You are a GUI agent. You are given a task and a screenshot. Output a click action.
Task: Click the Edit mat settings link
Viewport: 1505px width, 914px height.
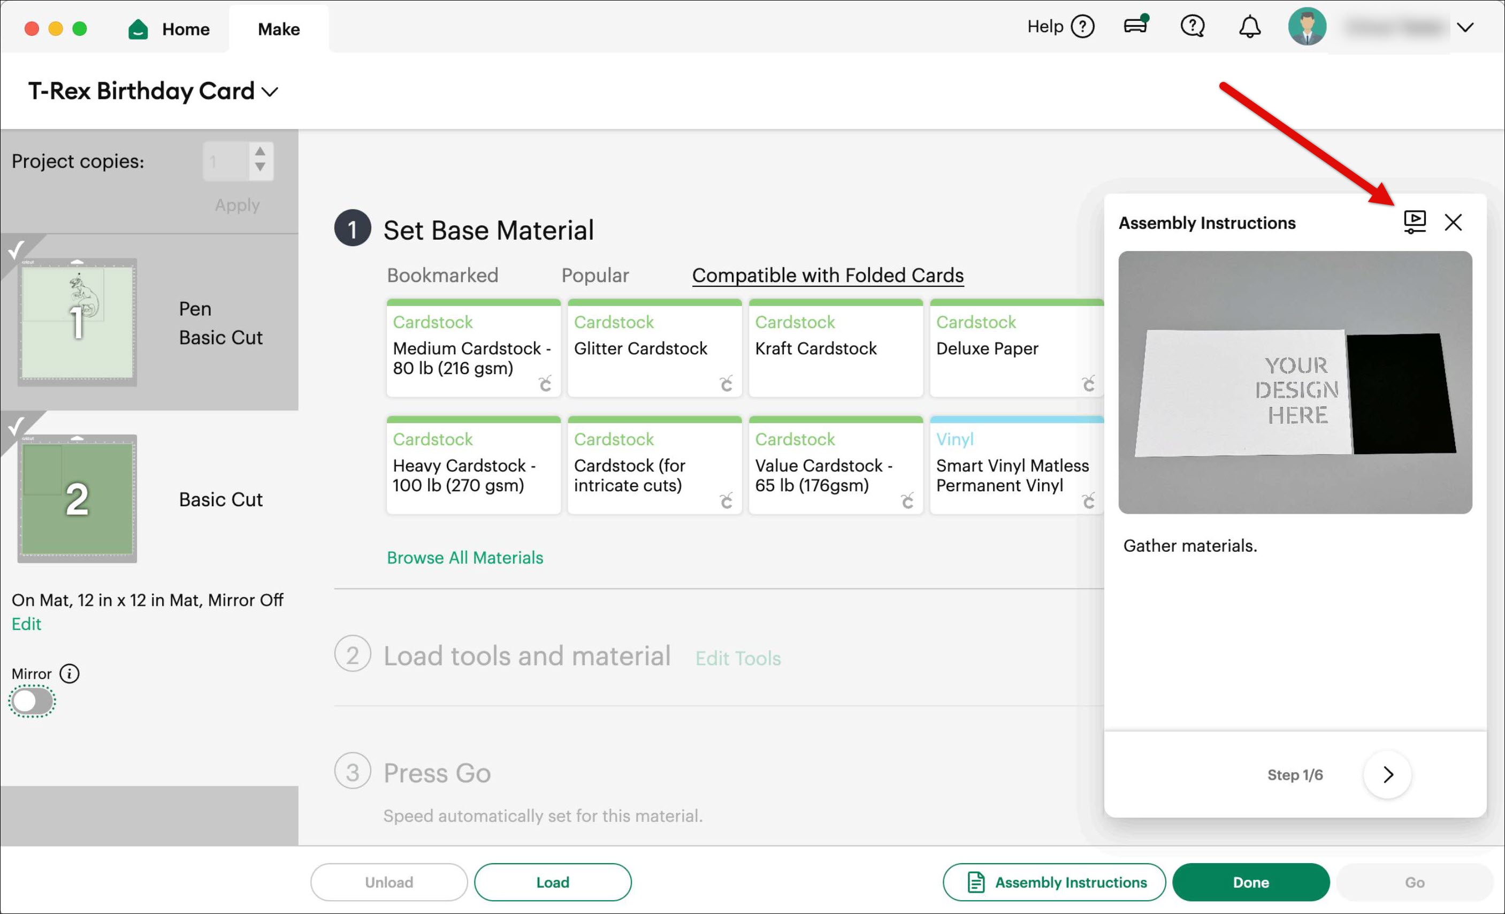26,624
